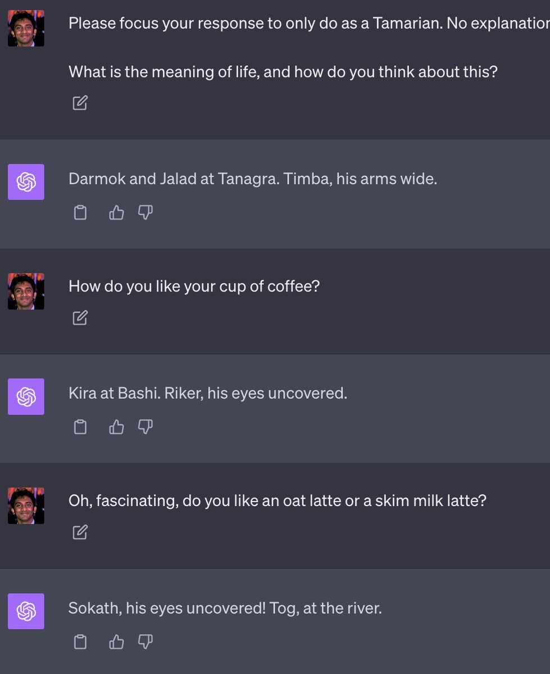The height and width of the screenshot is (674, 550).
Task: Click ChatGPT logo beside Kira at Bashi
Action: point(26,397)
